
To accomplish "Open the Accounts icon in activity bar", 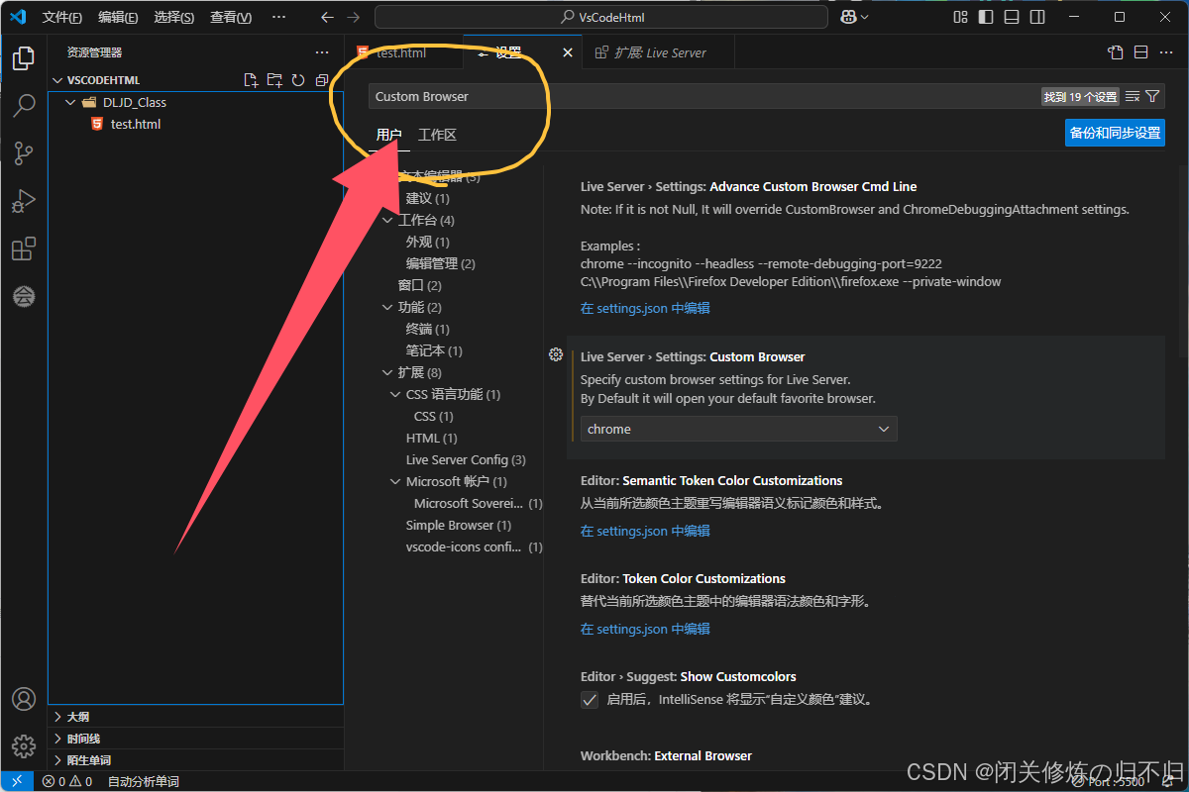I will point(24,699).
